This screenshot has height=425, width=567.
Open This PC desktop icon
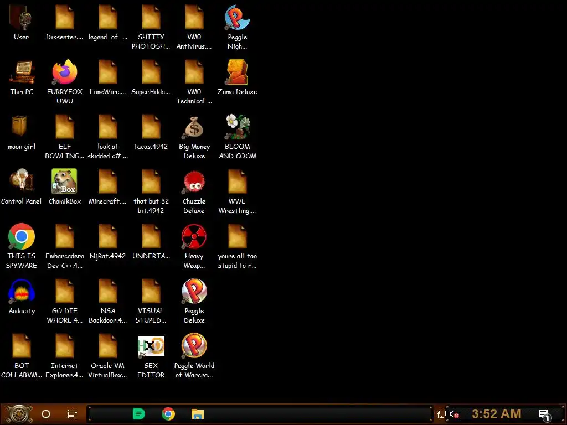(22, 72)
